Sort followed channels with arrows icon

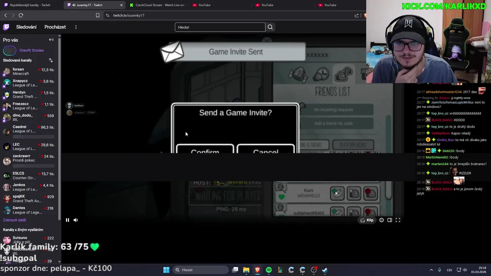point(51,60)
